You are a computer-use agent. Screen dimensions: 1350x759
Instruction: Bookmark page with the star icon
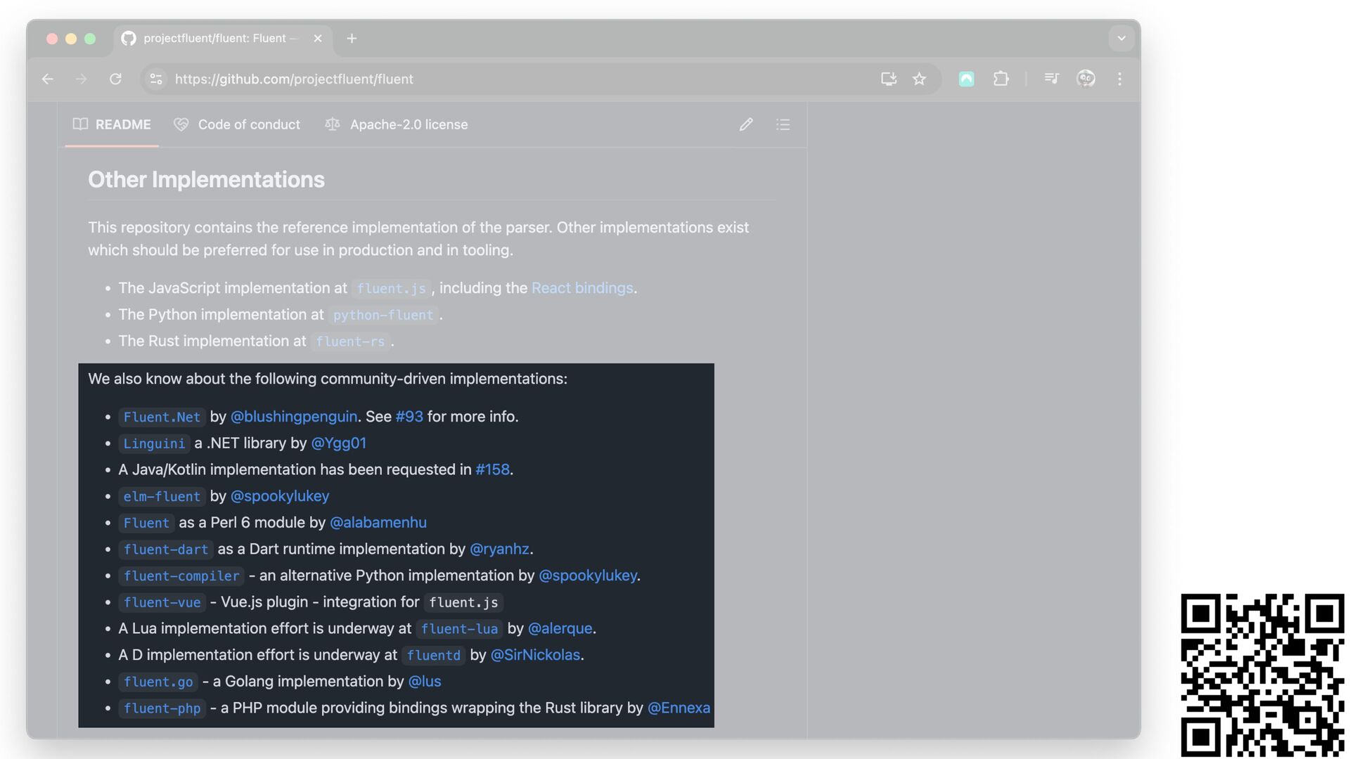tap(919, 79)
